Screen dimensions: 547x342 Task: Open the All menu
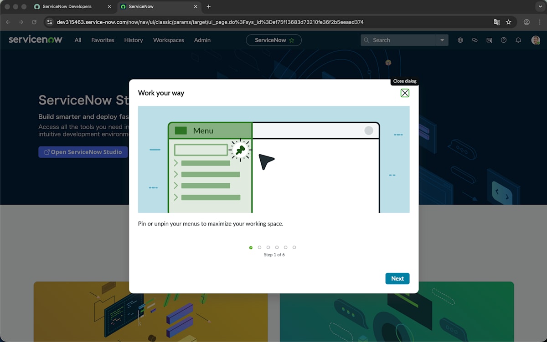pos(78,40)
